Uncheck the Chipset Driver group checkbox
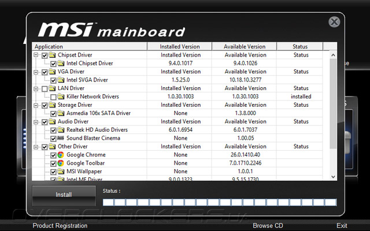 (45, 55)
